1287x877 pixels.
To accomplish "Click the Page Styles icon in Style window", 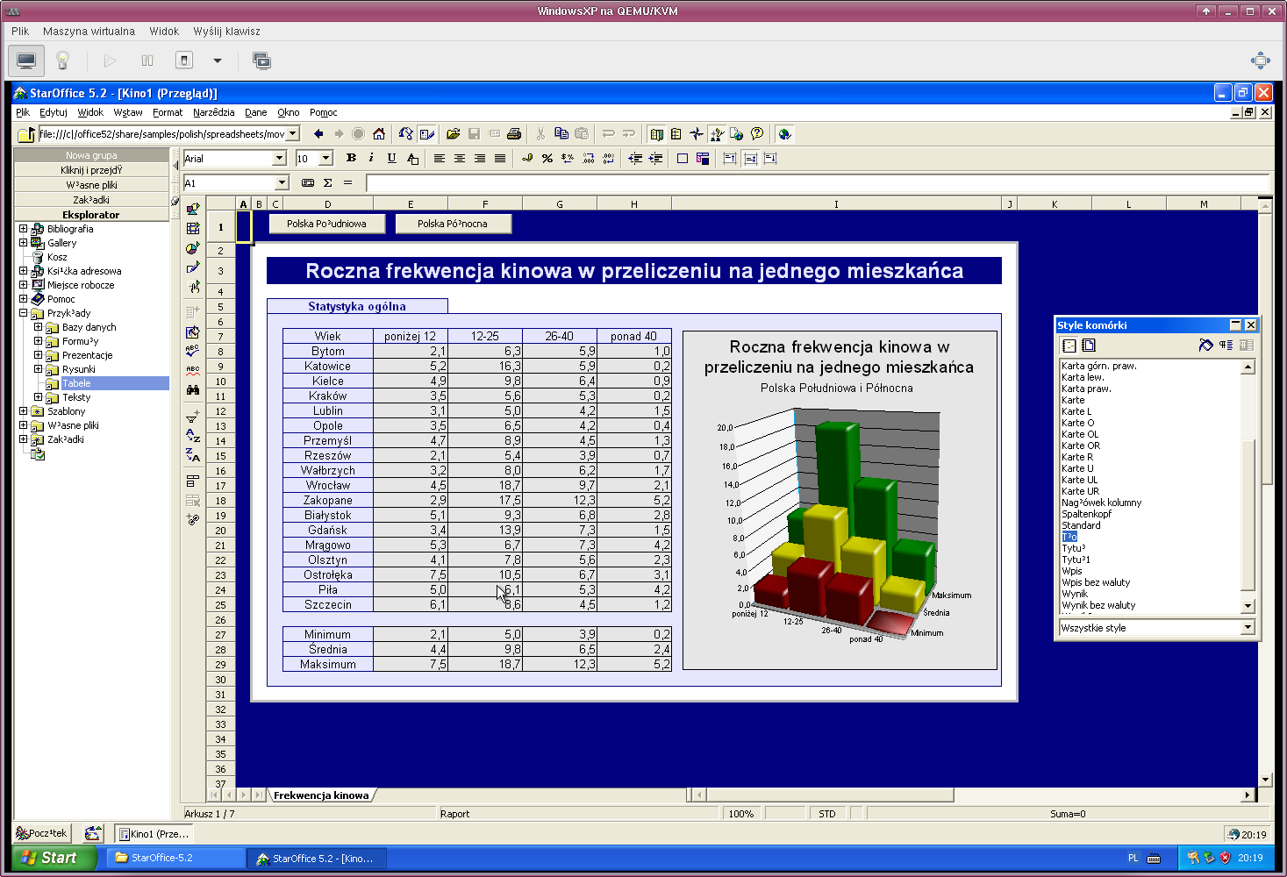I will click(x=1089, y=346).
